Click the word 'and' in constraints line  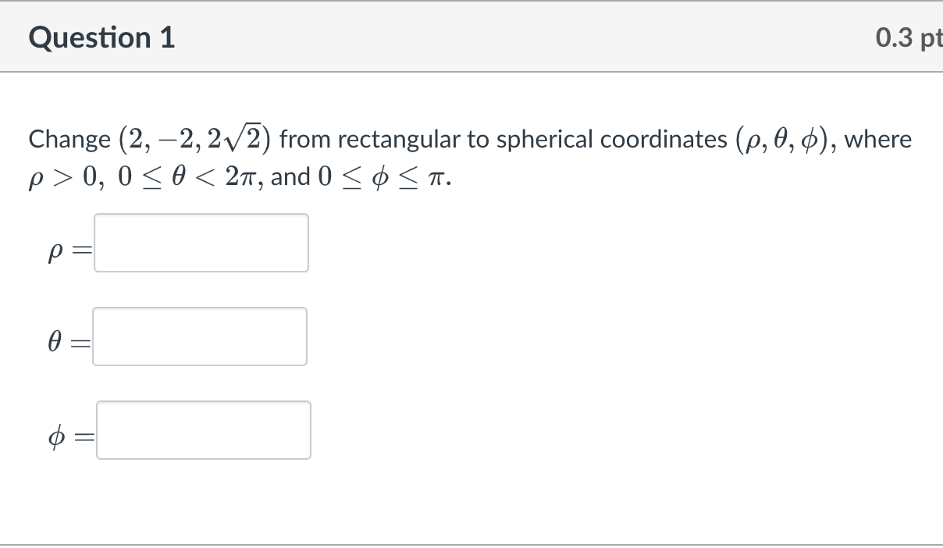coord(290,177)
